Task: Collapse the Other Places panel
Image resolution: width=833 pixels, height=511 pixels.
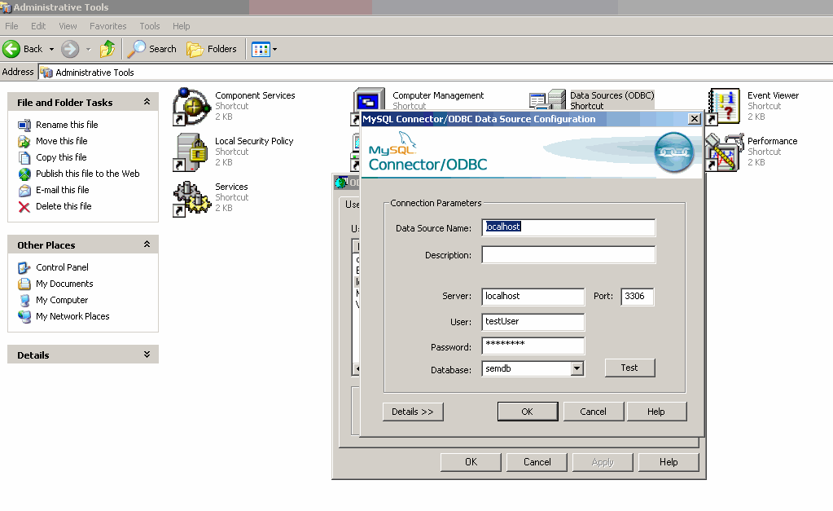Action: pyautogui.click(x=147, y=244)
